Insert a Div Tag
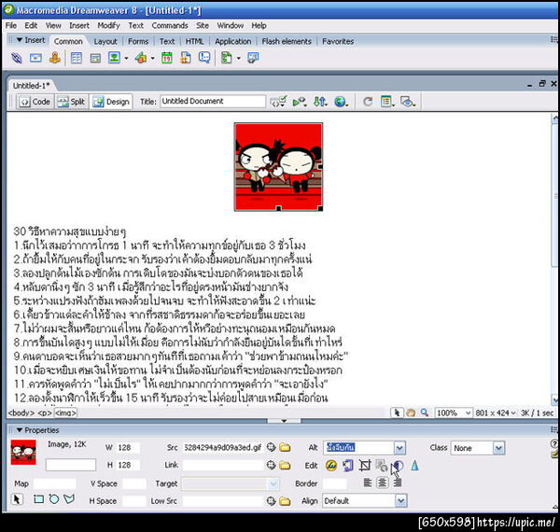Viewport: 560px width, 532px height. (x=95, y=58)
